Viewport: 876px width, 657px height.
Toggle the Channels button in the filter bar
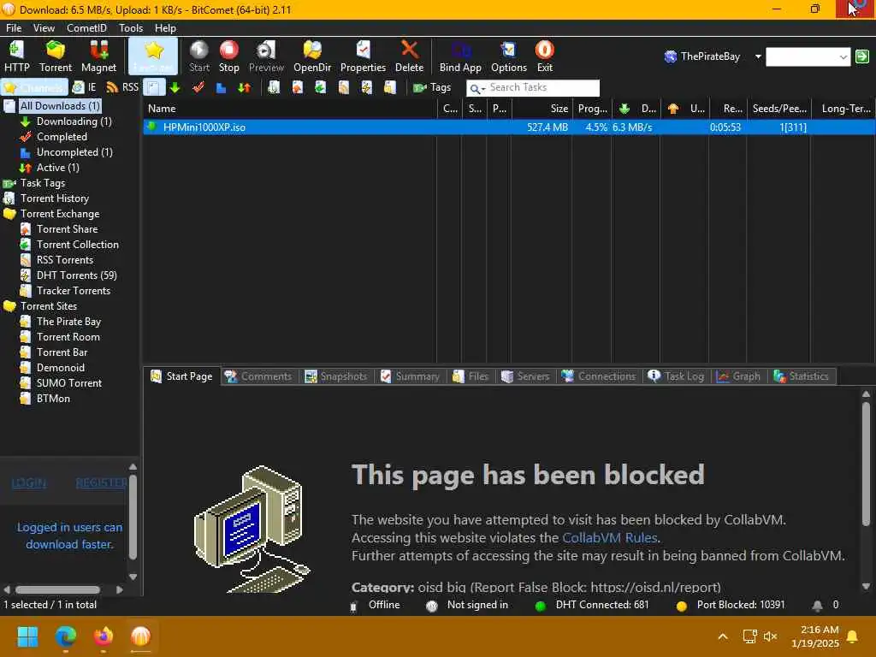coord(34,88)
